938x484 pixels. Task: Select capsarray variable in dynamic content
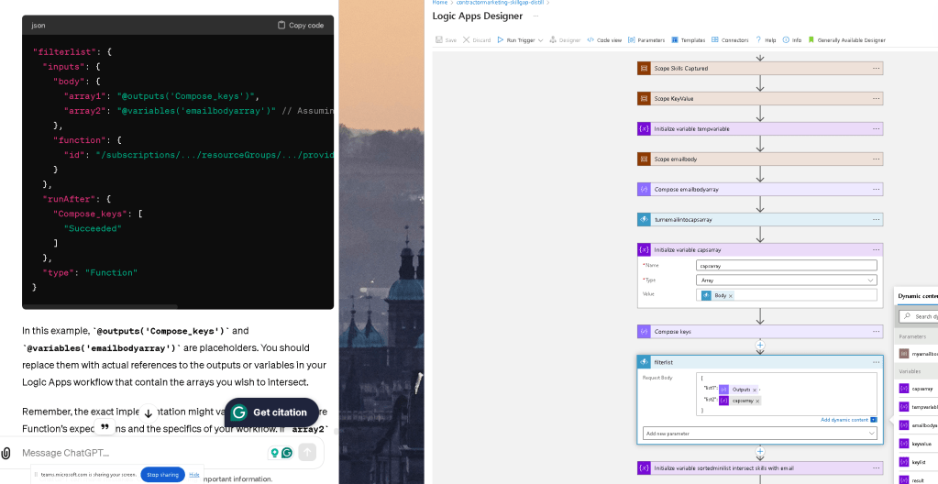[918, 389]
